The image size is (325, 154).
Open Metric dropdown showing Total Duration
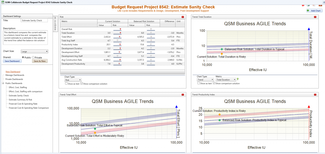click(x=226, y=80)
